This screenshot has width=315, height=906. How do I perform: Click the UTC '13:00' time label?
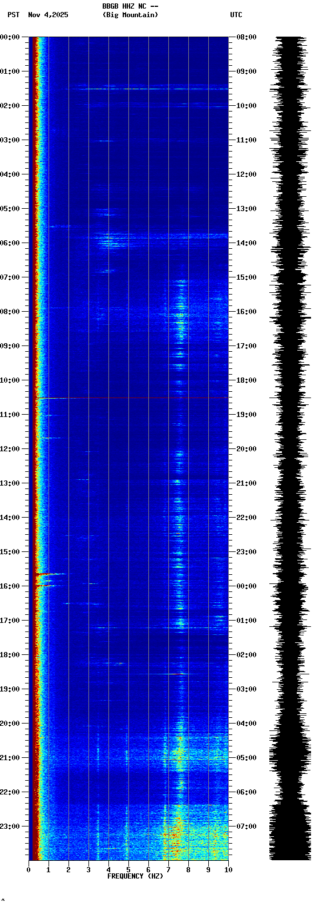(x=247, y=209)
